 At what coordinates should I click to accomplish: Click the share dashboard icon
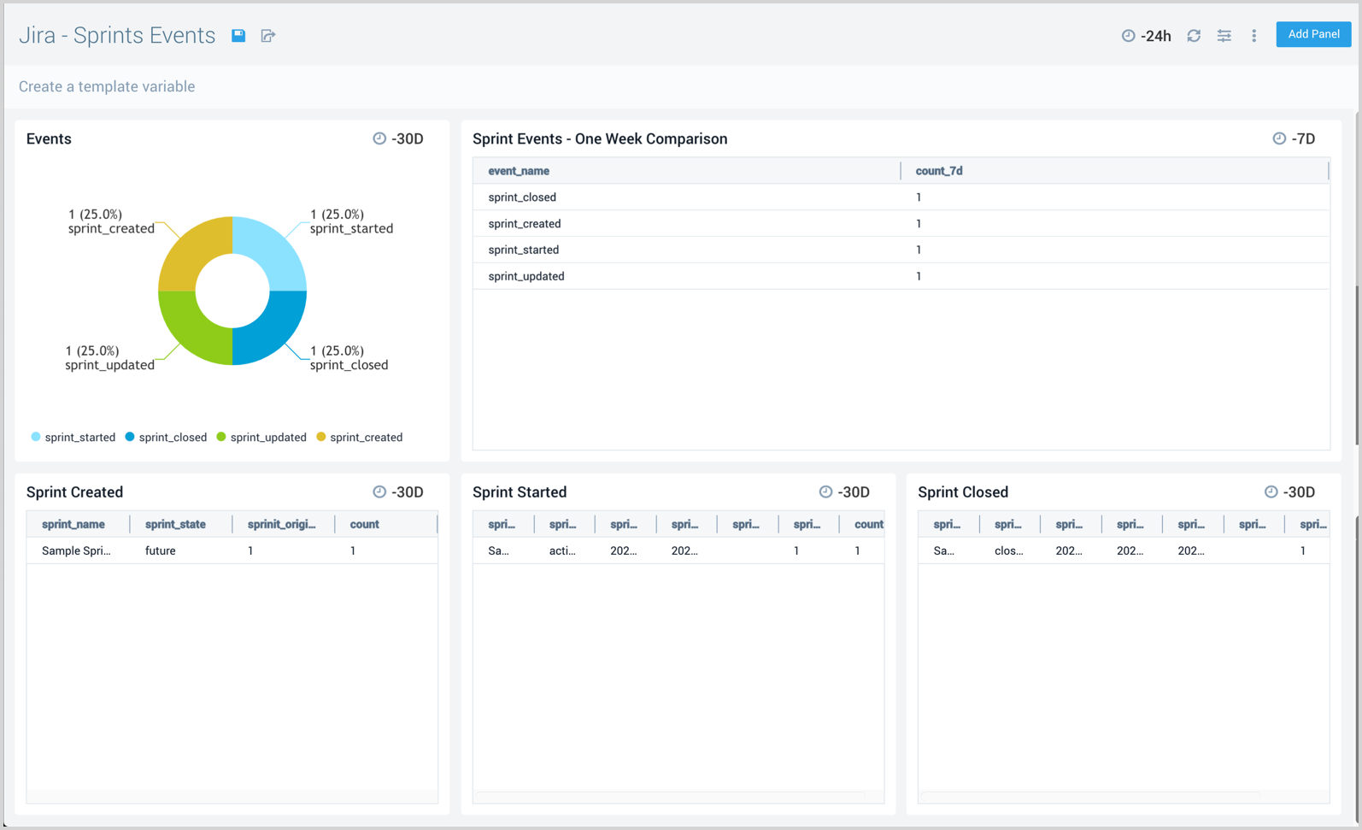coord(268,36)
